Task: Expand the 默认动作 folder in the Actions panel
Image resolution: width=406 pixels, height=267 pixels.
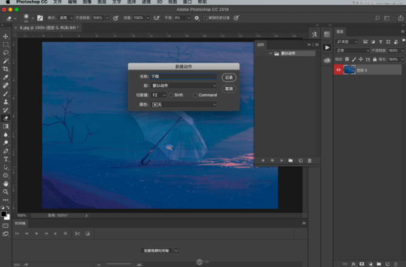Action: click(x=270, y=53)
